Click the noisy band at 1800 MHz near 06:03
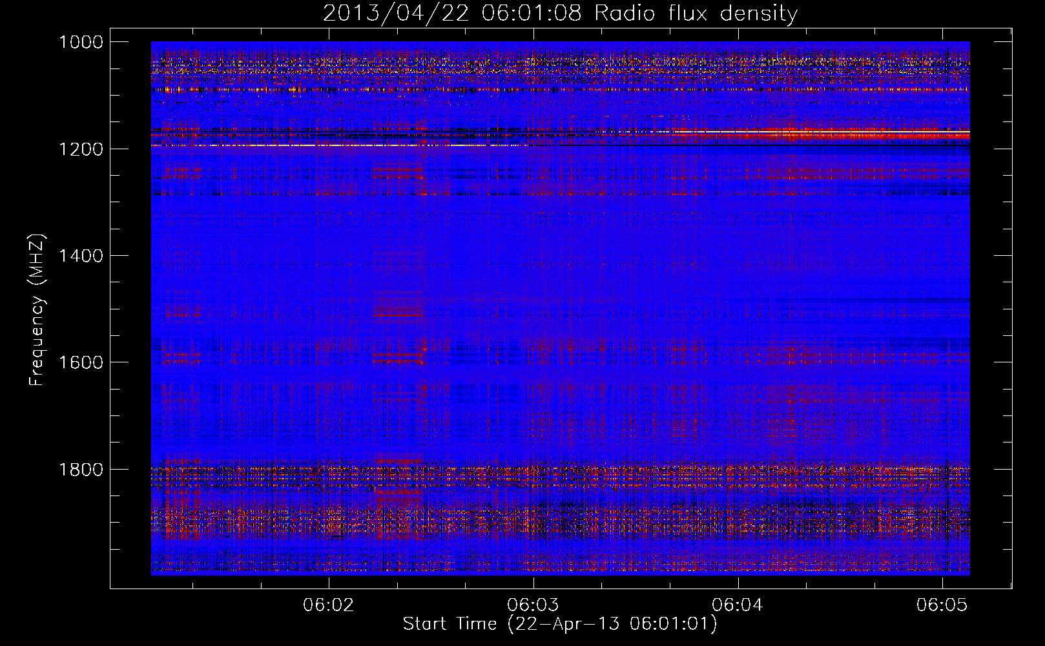This screenshot has width=1045, height=646. coord(533,475)
